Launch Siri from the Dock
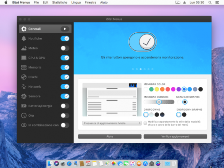This screenshot has width=224, height=168. pyautogui.click(x=57, y=164)
